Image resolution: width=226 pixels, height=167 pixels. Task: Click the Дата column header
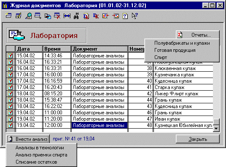(29, 49)
